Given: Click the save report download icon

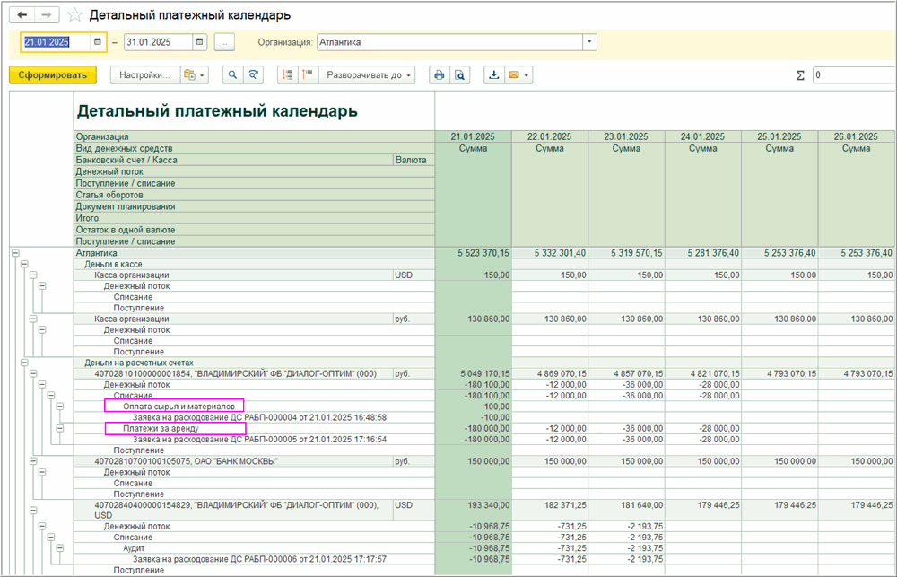Looking at the screenshot, I should coord(493,75).
